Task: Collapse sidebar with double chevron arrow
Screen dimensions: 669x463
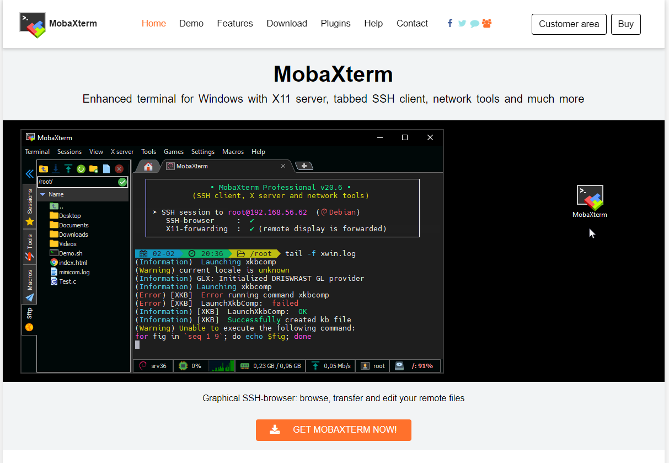Action: pyautogui.click(x=30, y=174)
